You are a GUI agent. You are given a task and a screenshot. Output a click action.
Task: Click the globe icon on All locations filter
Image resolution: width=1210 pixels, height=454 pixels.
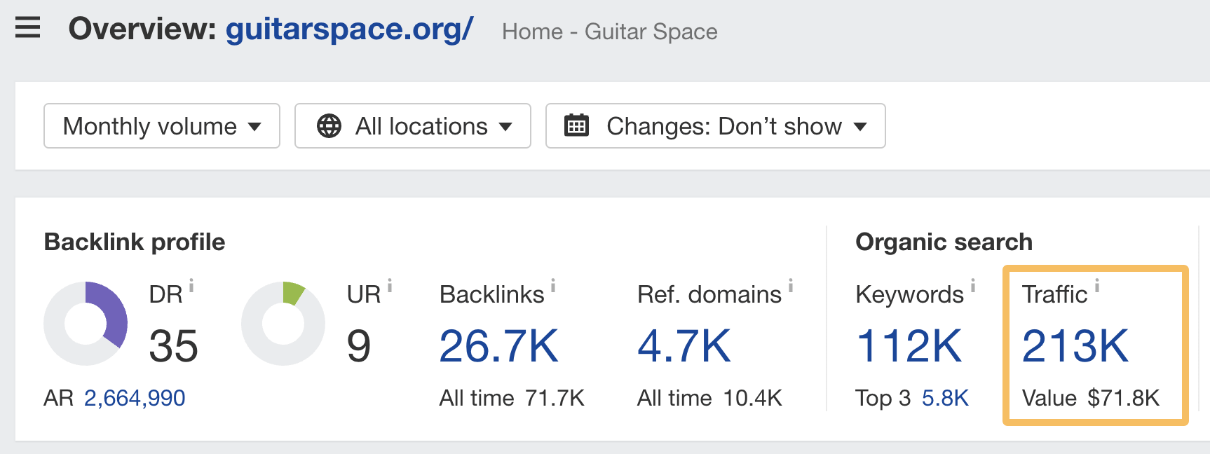click(329, 126)
